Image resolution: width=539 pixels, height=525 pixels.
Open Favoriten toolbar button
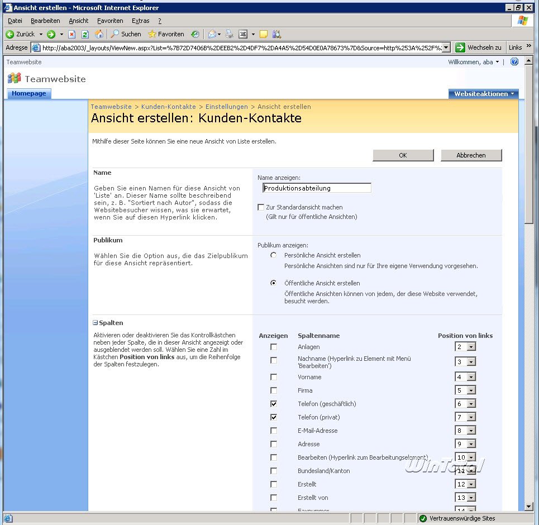tap(166, 34)
